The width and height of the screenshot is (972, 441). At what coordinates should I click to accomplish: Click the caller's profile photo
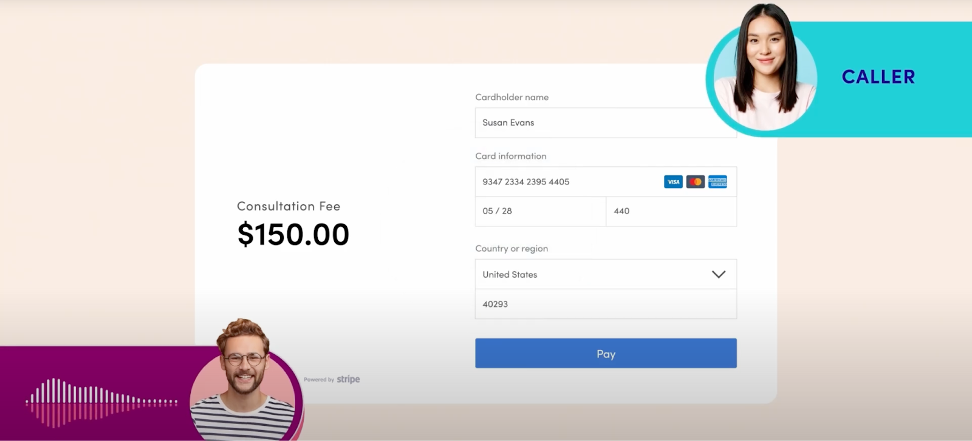764,70
